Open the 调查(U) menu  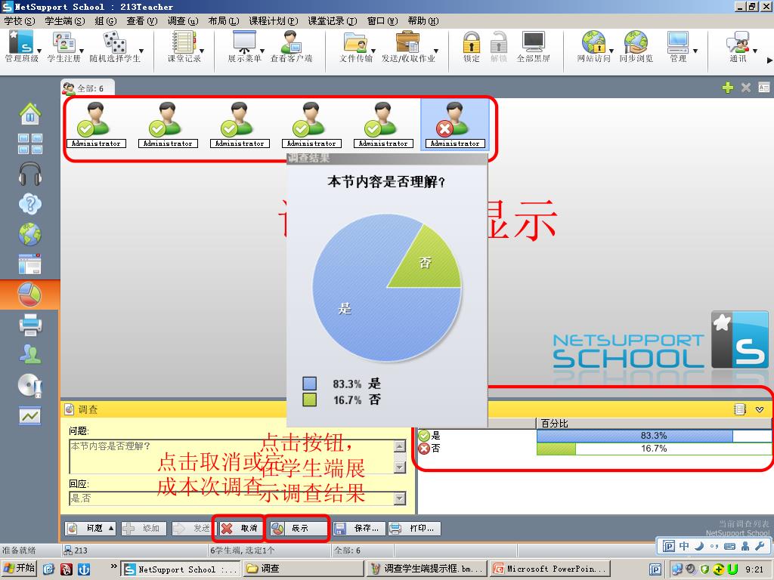tap(183, 21)
